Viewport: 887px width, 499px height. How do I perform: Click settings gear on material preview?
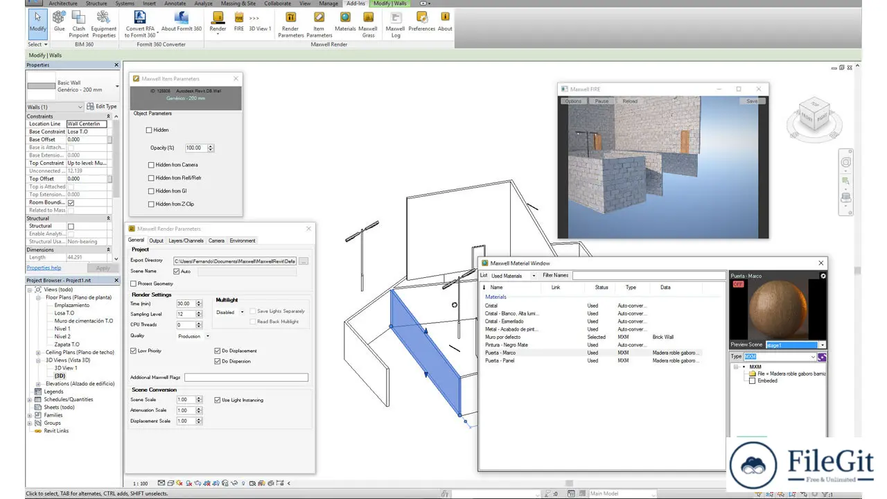click(x=823, y=276)
